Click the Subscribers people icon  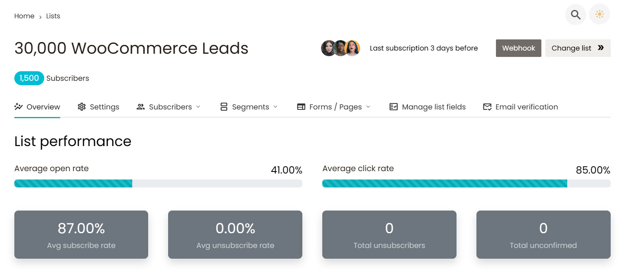141,107
